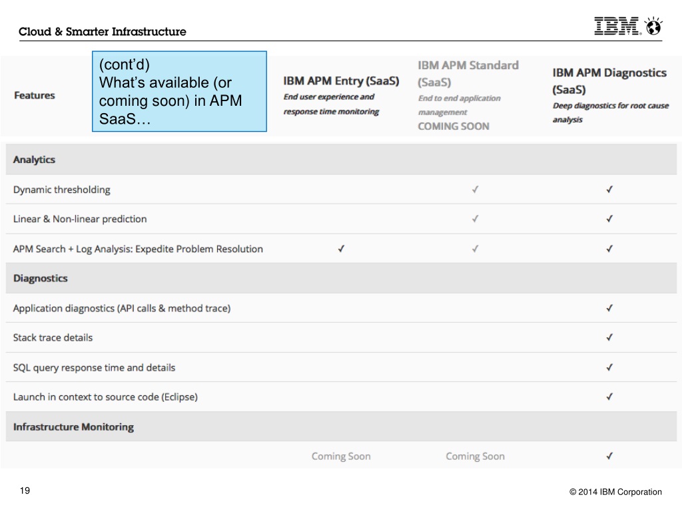Click the Application diagnostics row checkmark

[609, 308]
